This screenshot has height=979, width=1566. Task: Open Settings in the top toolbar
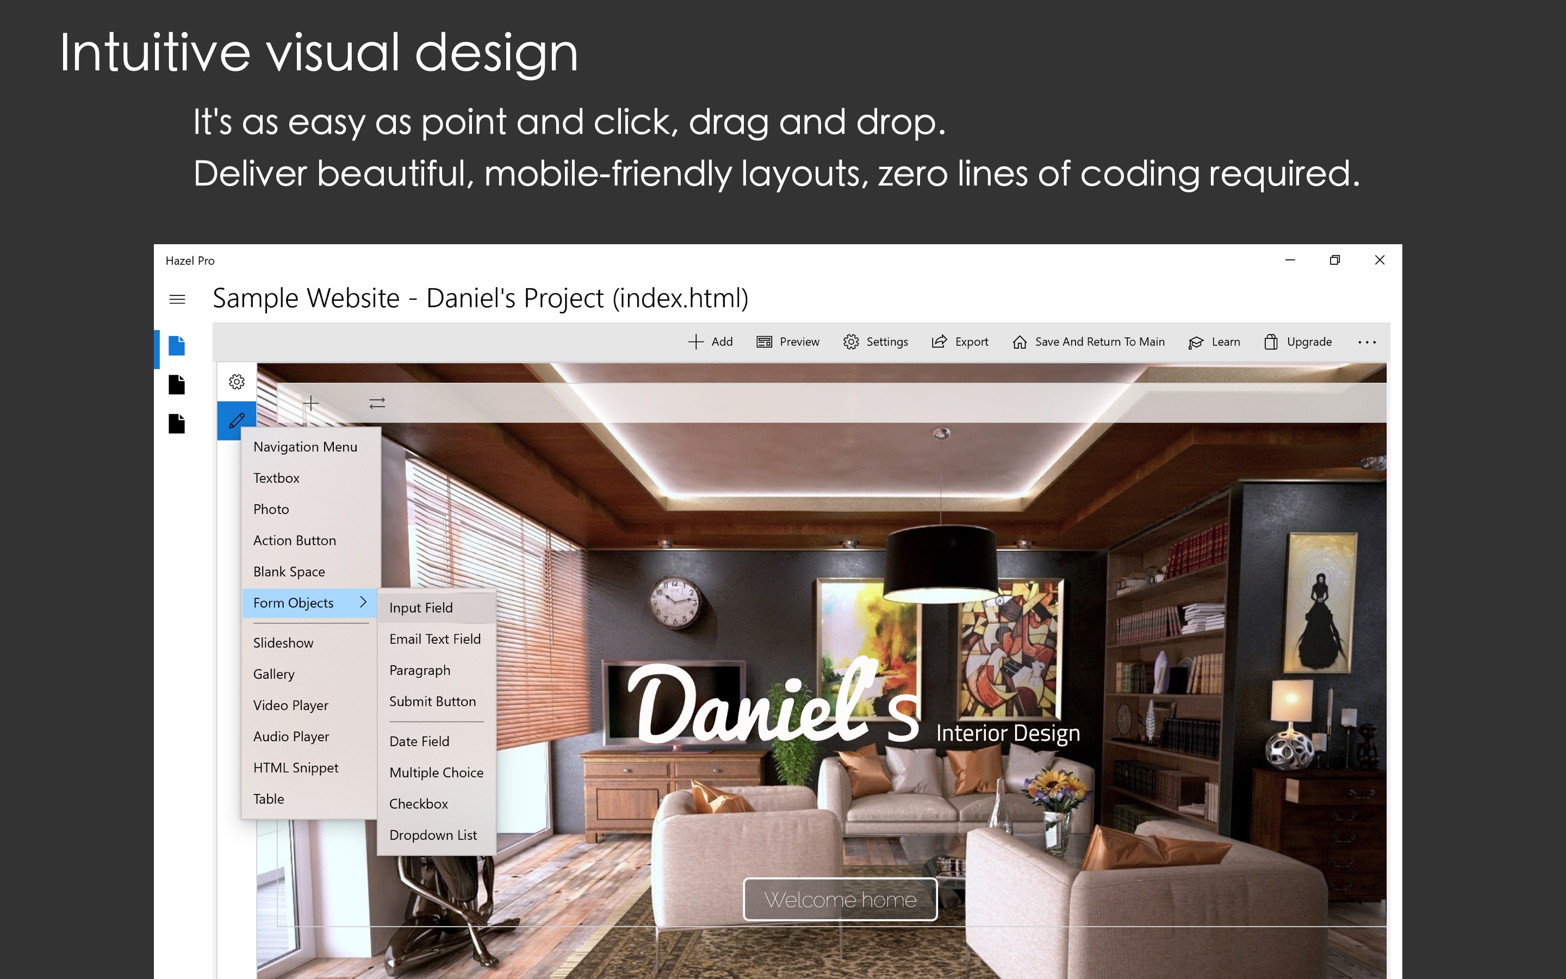[x=875, y=342]
